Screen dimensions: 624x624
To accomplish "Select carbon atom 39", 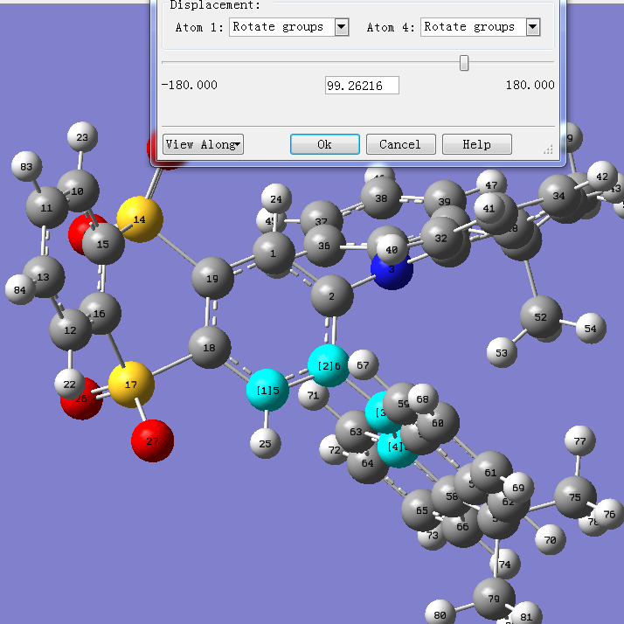I will 445,201.
